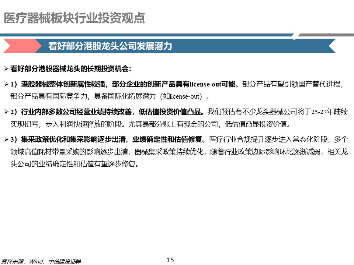This screenshot has height=265, width=354.
Task: Click the text 部分产品有望引领国产替代进程
Action: (x=291, y=84)
